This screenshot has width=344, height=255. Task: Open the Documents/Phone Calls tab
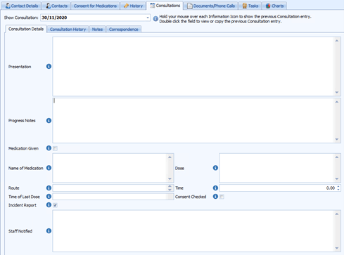pos(211,6)
